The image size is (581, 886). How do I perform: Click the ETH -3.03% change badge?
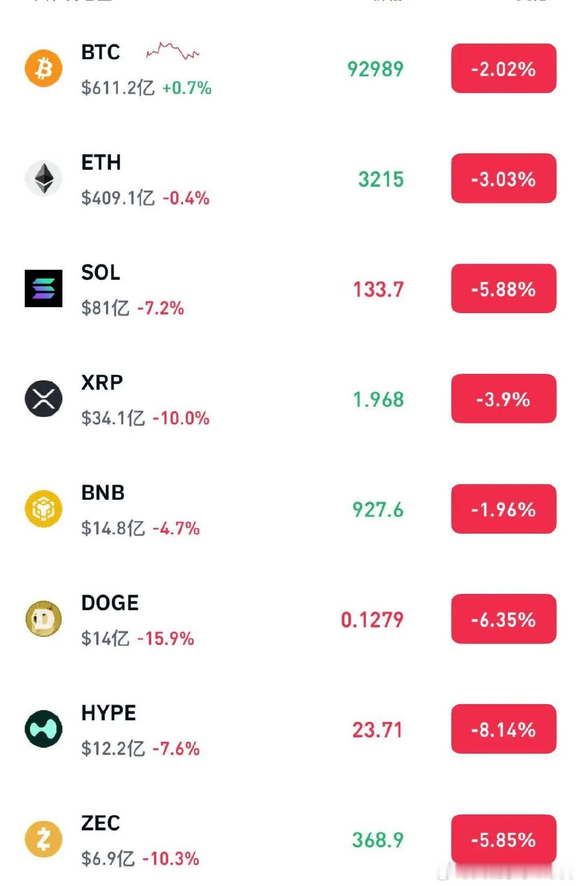point(504,179)
